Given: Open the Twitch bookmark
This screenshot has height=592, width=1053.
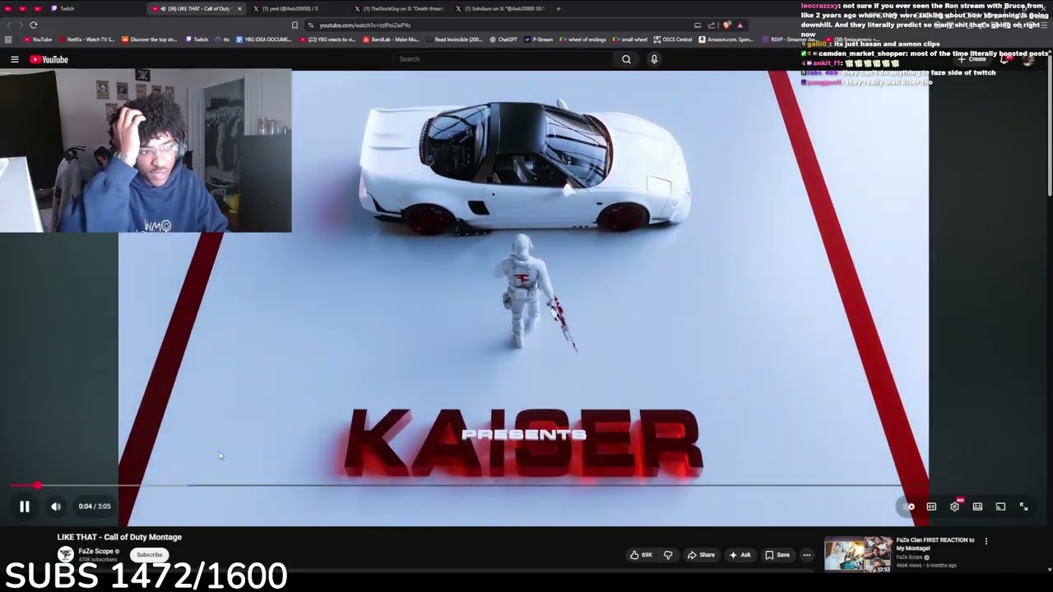Looking at the screenshot, I should 197,39.
